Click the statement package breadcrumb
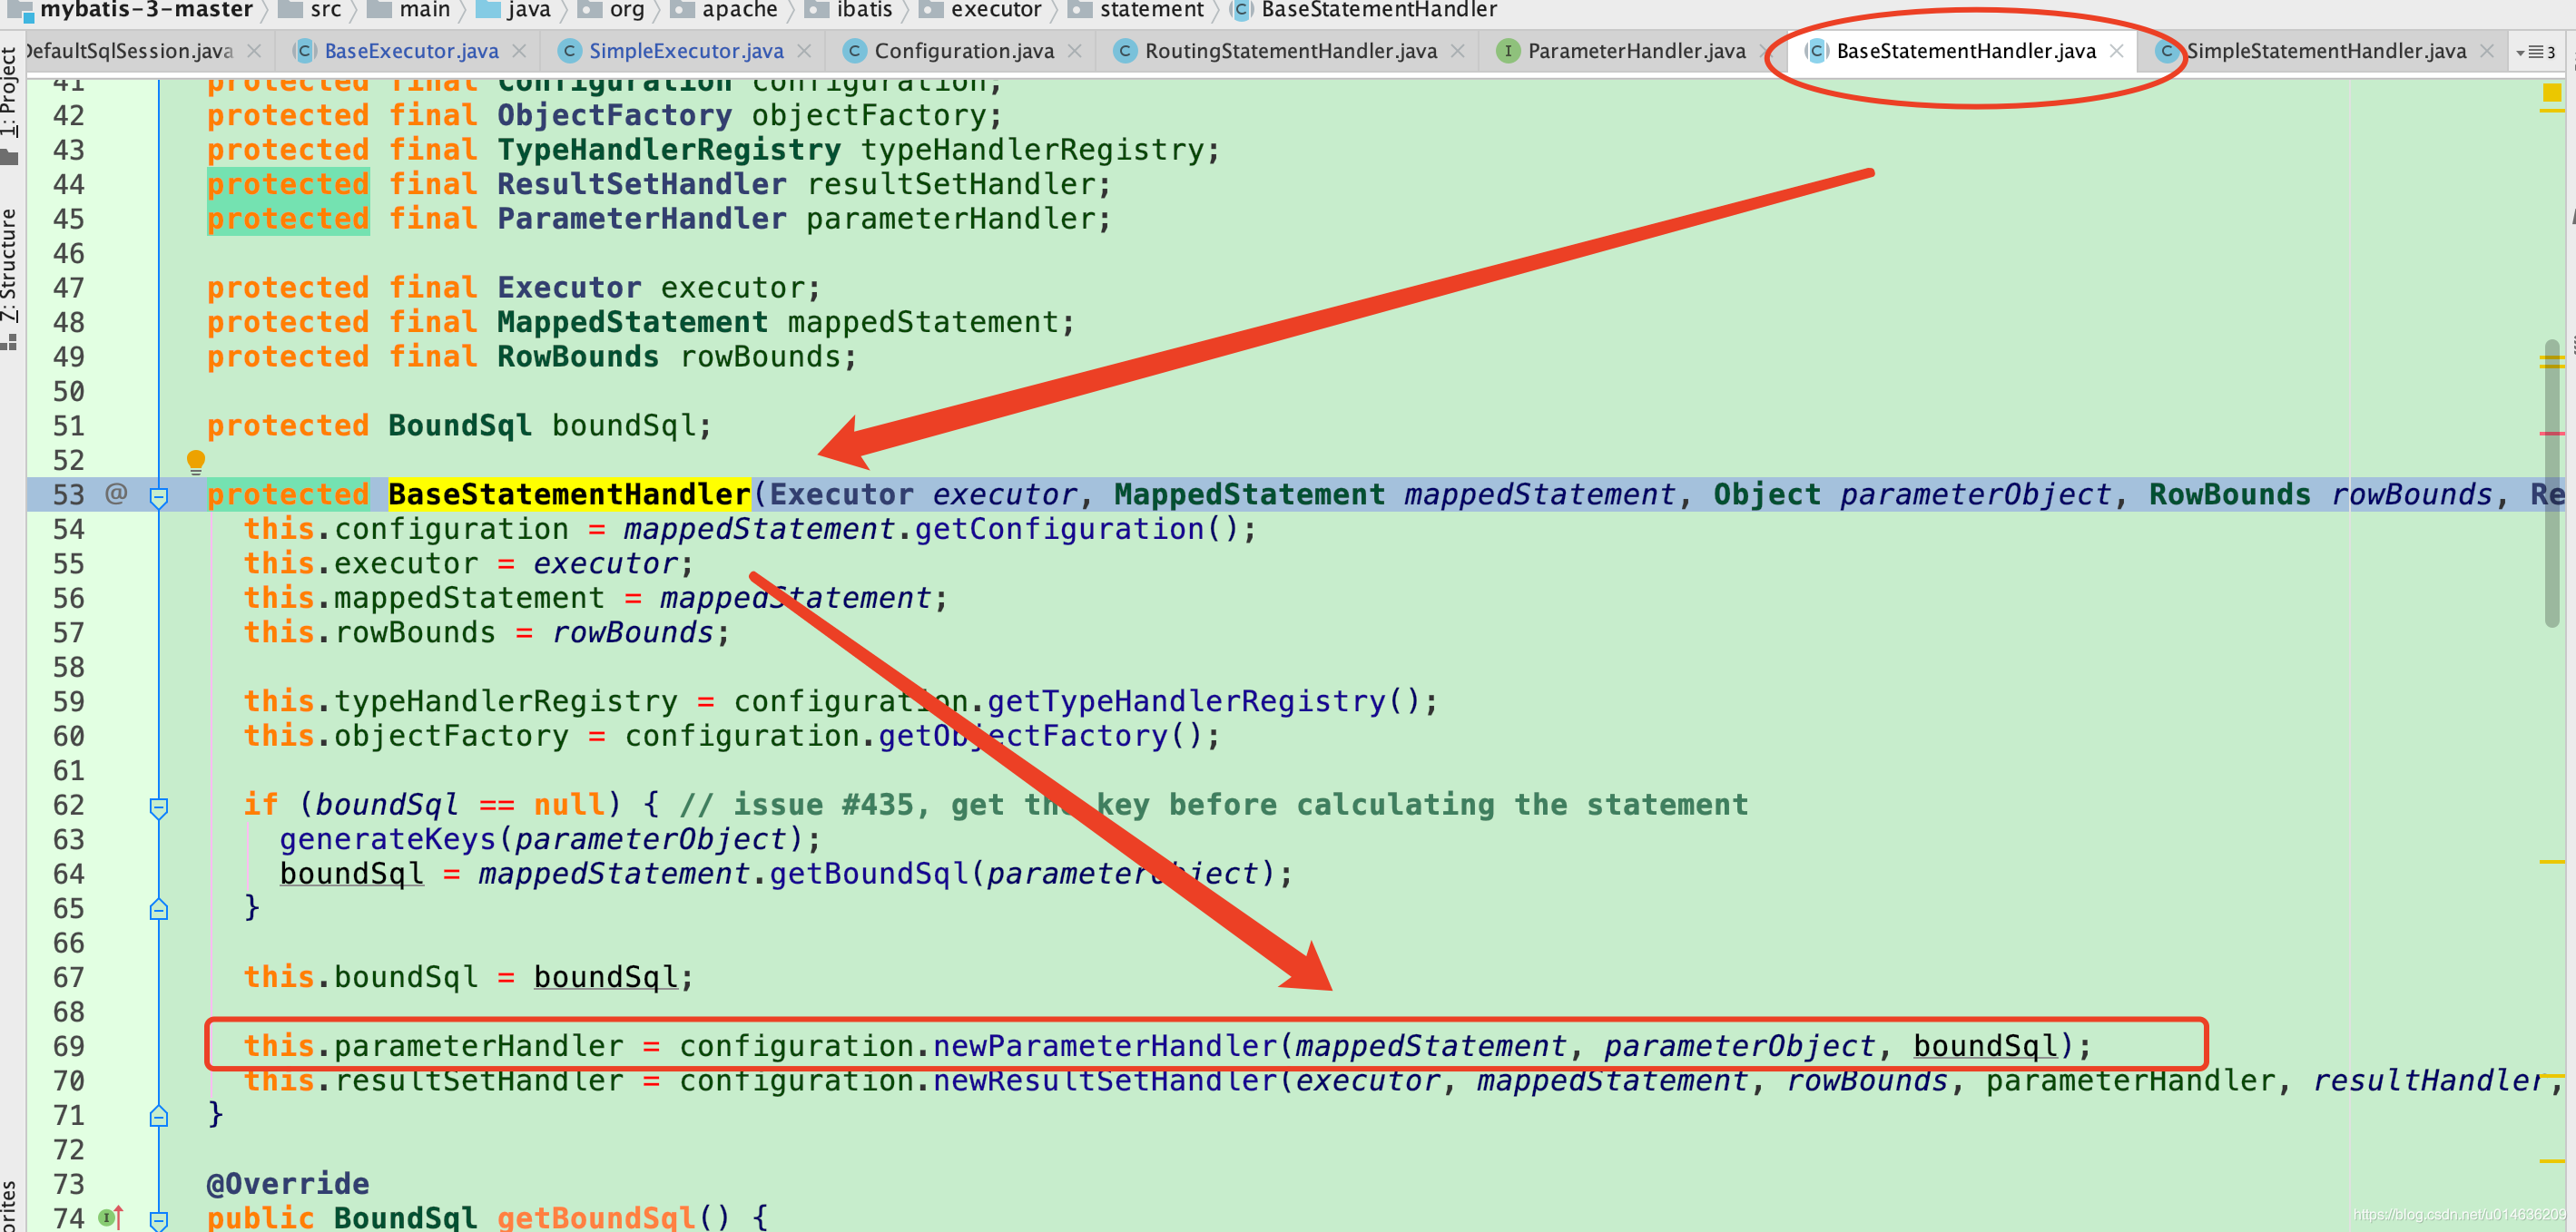The image size is (2576, 1232). click(1137, 10)
